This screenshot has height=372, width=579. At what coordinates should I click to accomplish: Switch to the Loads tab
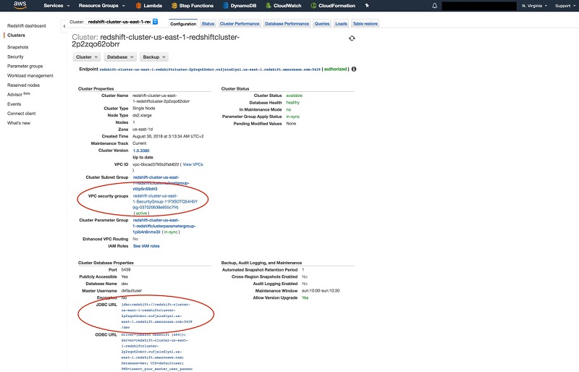coord(341,24)
